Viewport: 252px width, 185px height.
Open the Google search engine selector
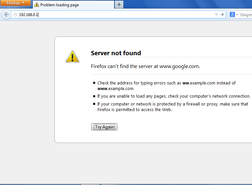click(x=234, y=15)
